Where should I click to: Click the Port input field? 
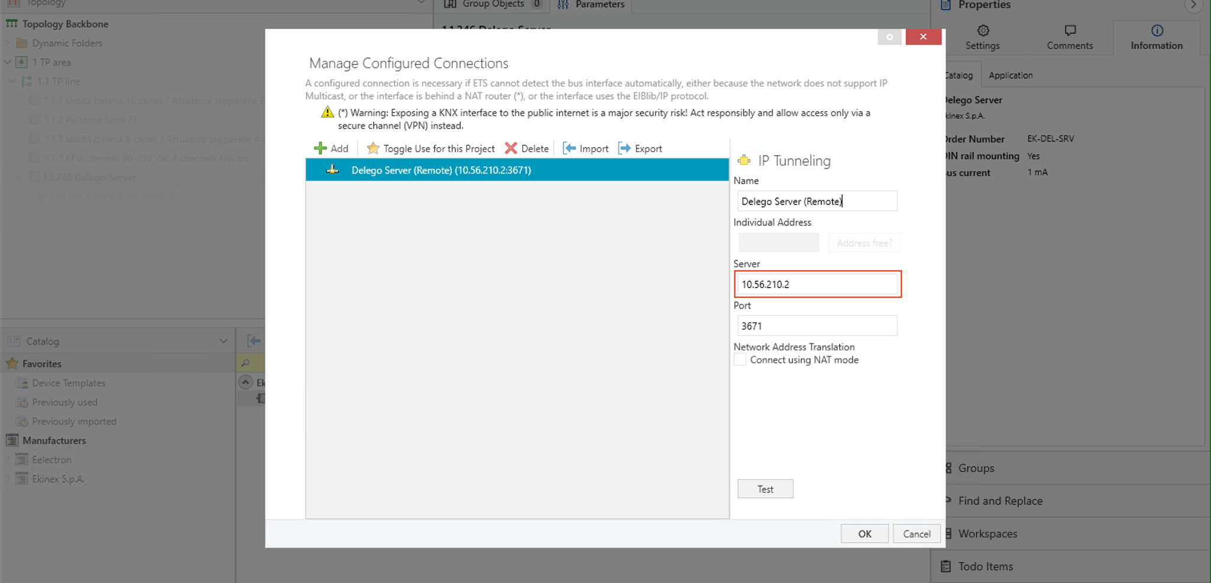coord(818,325)
